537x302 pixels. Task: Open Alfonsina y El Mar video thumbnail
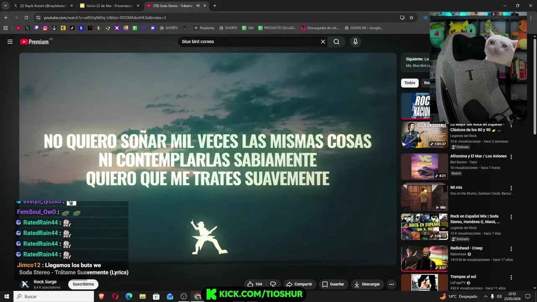click(x=424, y=167)
